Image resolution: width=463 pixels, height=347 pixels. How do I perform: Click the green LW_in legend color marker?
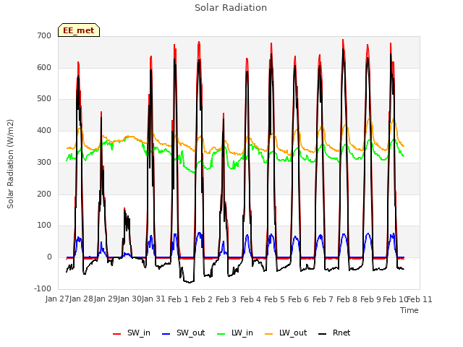click(221, 334)
